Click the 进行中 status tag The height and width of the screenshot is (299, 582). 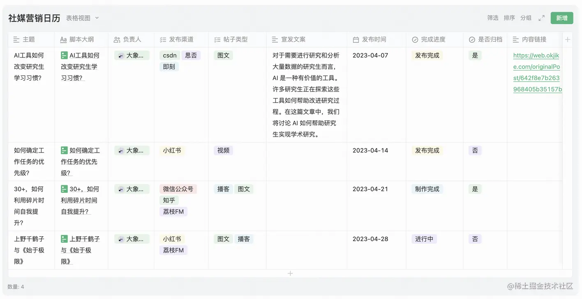[x=424, y=239]
